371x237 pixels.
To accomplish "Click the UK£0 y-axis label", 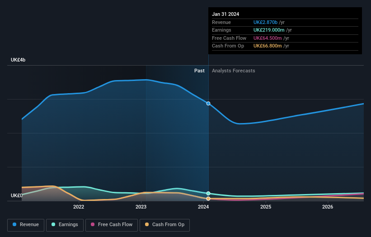I will click(17, 195).
